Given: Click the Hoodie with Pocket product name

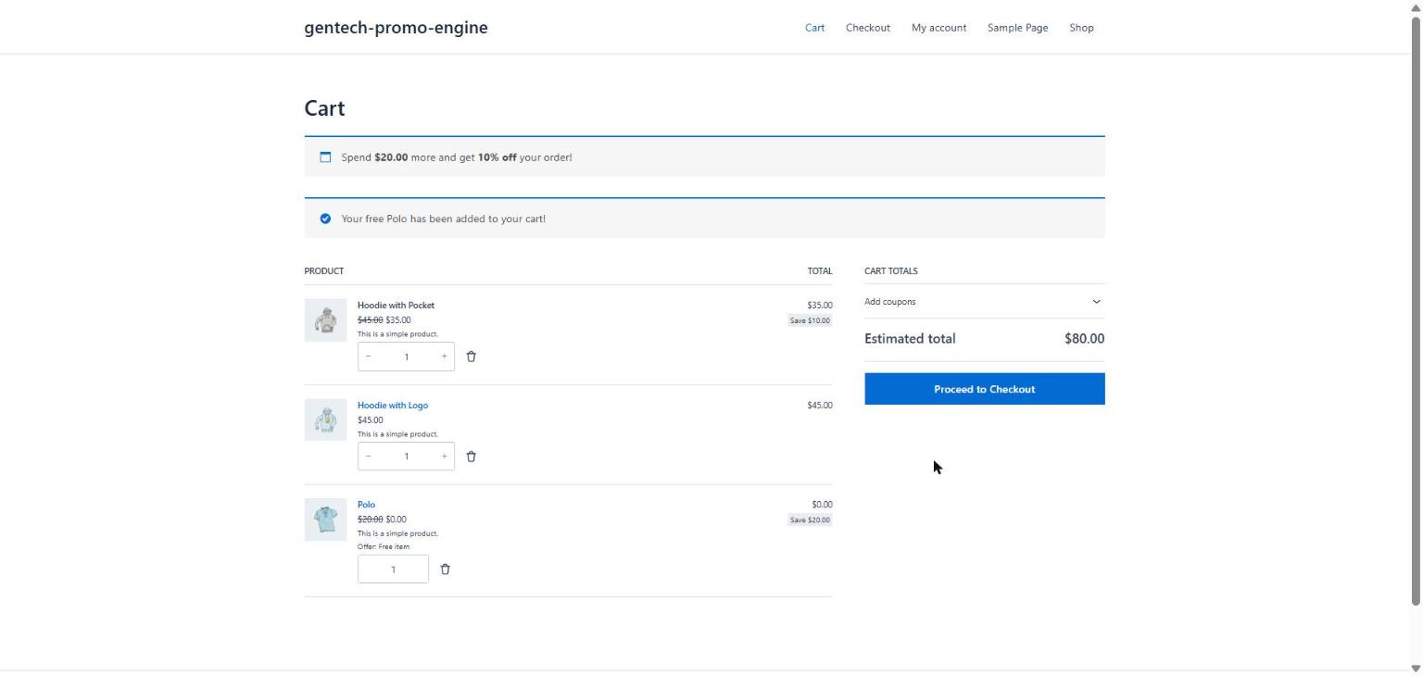Looking at the screenshot, I should (396, 306).
